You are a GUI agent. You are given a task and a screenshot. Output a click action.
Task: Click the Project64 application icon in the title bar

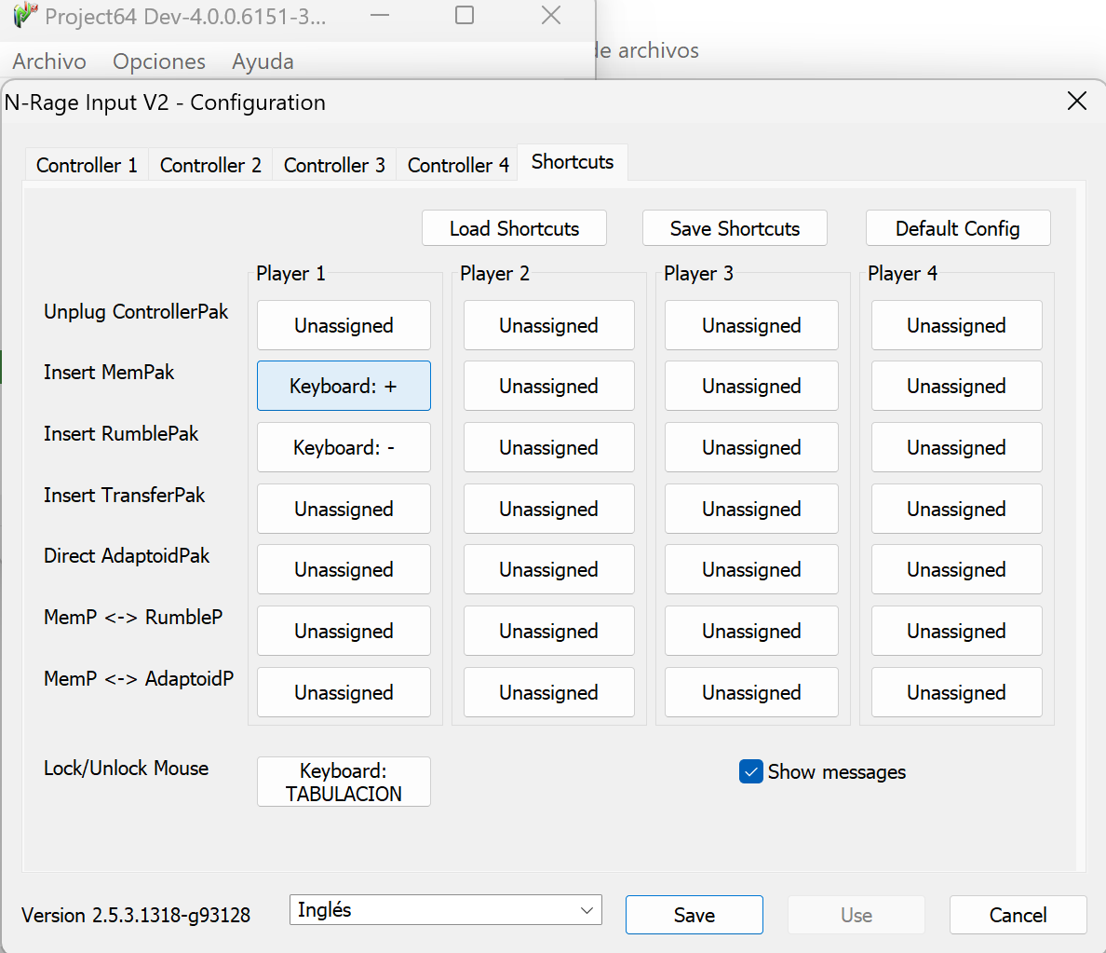(23, 15)
